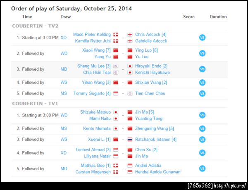Click the Score column header
Image resolution: width=248 pixels, height=190 pixels.
(189, 17)
